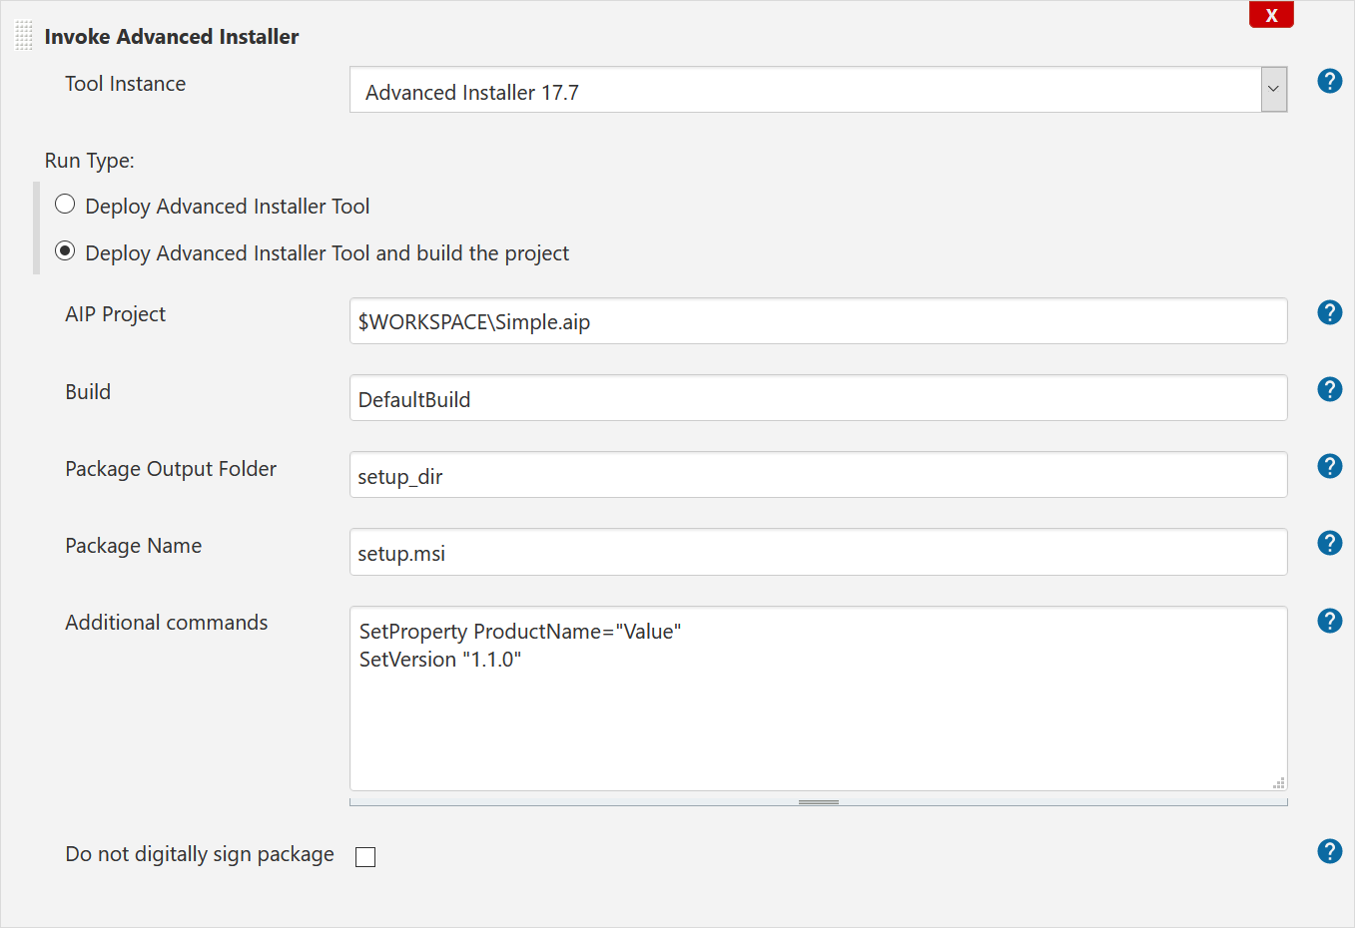Click the Run Type label
The image size is (1355, 928).
click(89, 161)
